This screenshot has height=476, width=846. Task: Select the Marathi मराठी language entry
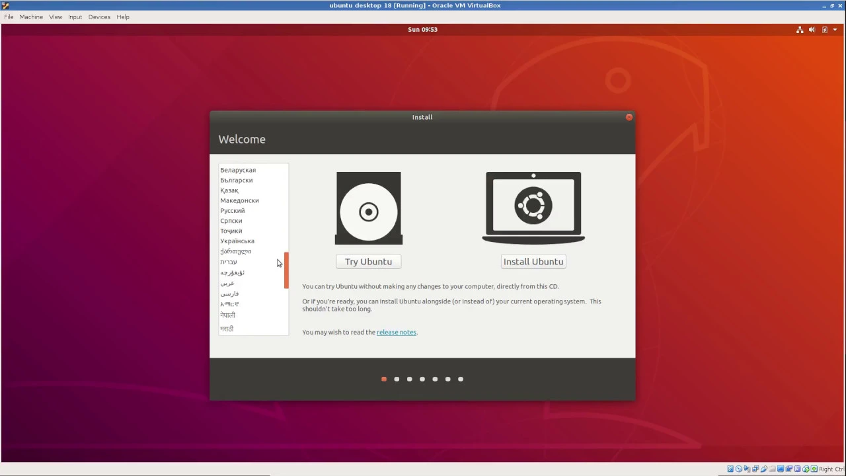(227, 329)
